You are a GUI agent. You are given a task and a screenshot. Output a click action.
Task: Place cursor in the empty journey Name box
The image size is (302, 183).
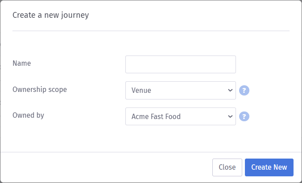(180, 64)
